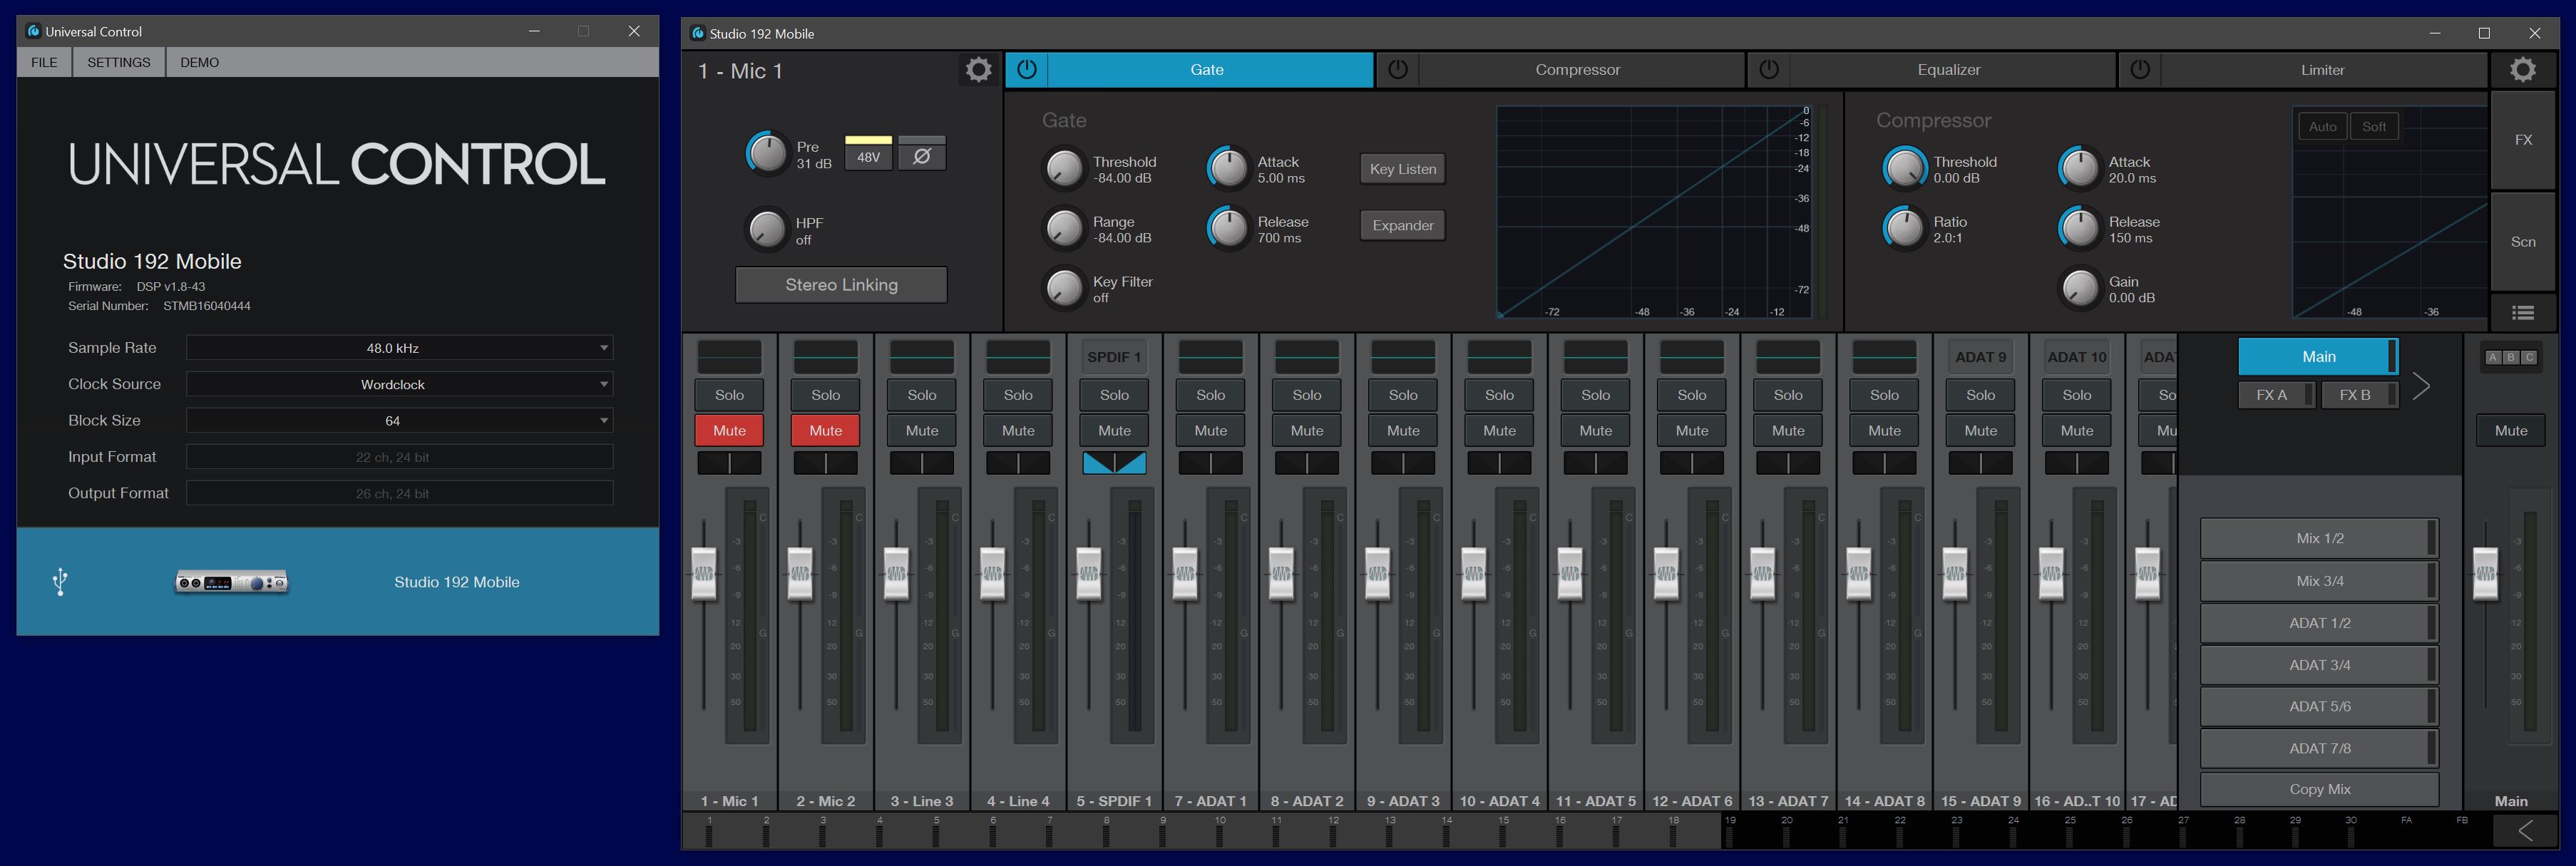Toggle the Compressor power icon
Viewport: 2576px width, 866px height.
click(1397, 70)
